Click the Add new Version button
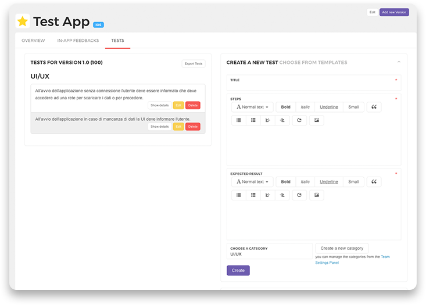 (394, 12)
